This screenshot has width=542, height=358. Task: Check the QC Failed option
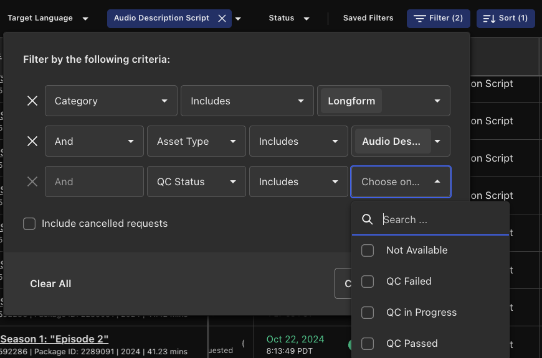click(x=368, y=282)
